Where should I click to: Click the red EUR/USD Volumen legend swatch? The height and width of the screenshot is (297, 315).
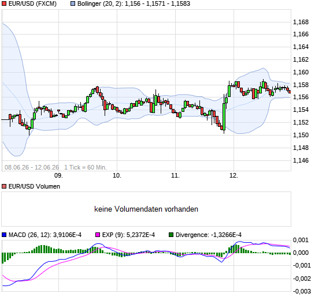coord(4,186)
